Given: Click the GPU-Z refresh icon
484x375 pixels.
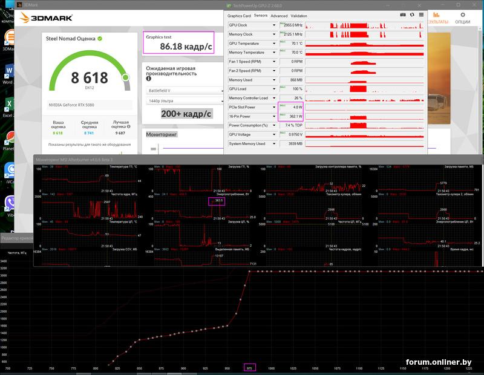Looking at the screenshot, I should point(411,15).
